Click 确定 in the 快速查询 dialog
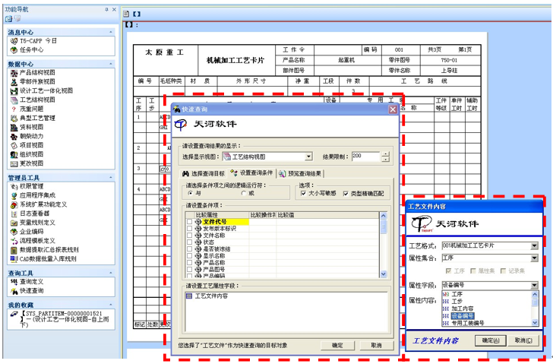 337,345
